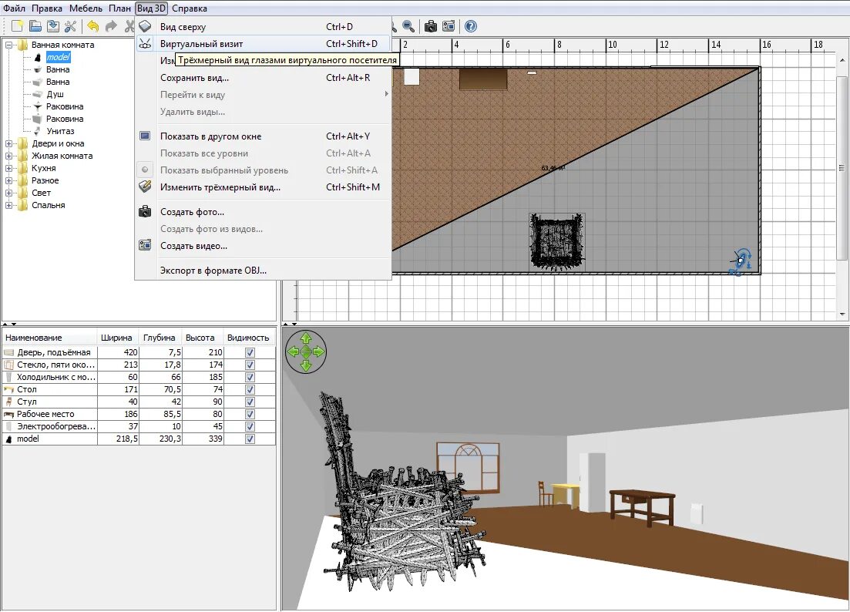Image resolution: width=850 pixels, height=612 pixels.
Task: Click the Open home folder icon
Action: [35, 26]
